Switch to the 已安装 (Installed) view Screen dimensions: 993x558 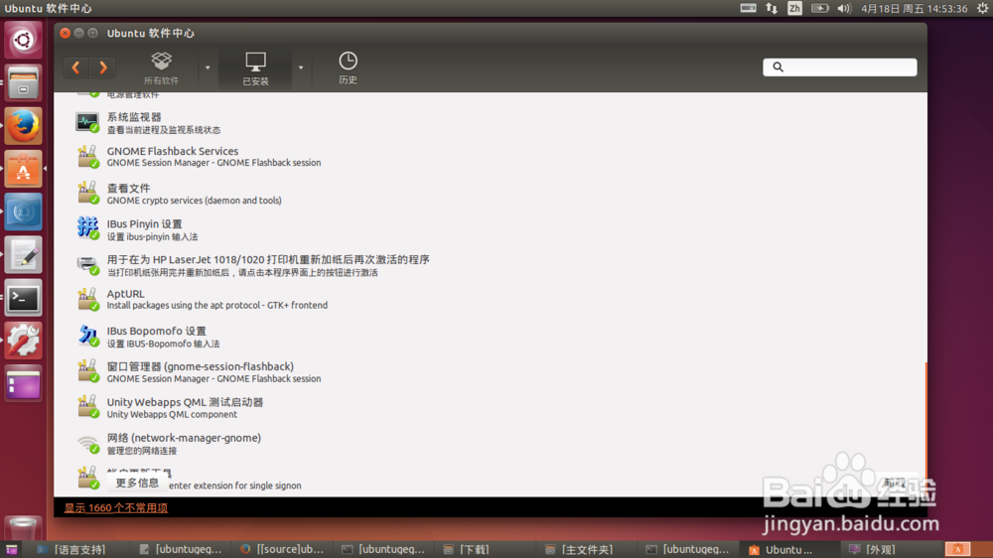point(255,69)
